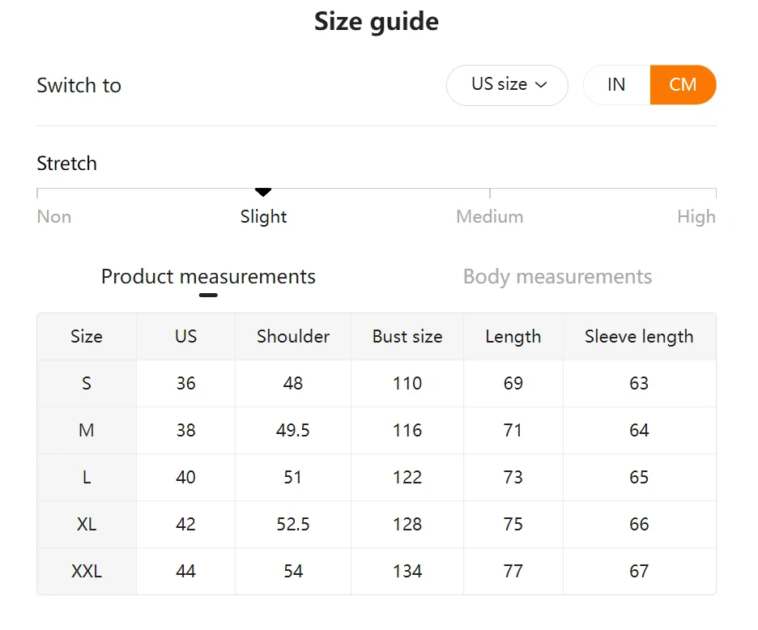Screen dimensions: 758x630
Task: Click the Non stretch label
Action: (54, 217)
